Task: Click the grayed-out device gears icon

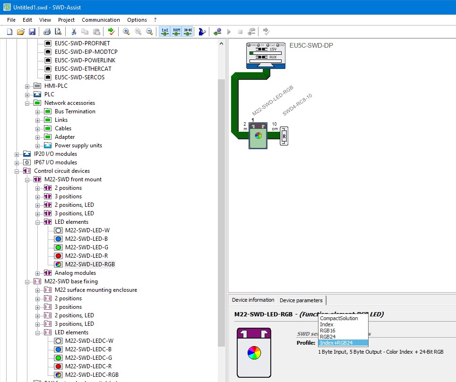Action: (251, 31)
